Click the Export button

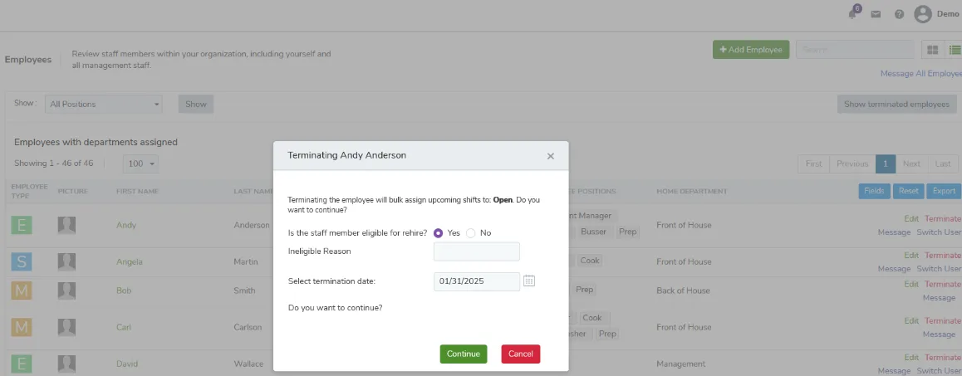(945, 192)
